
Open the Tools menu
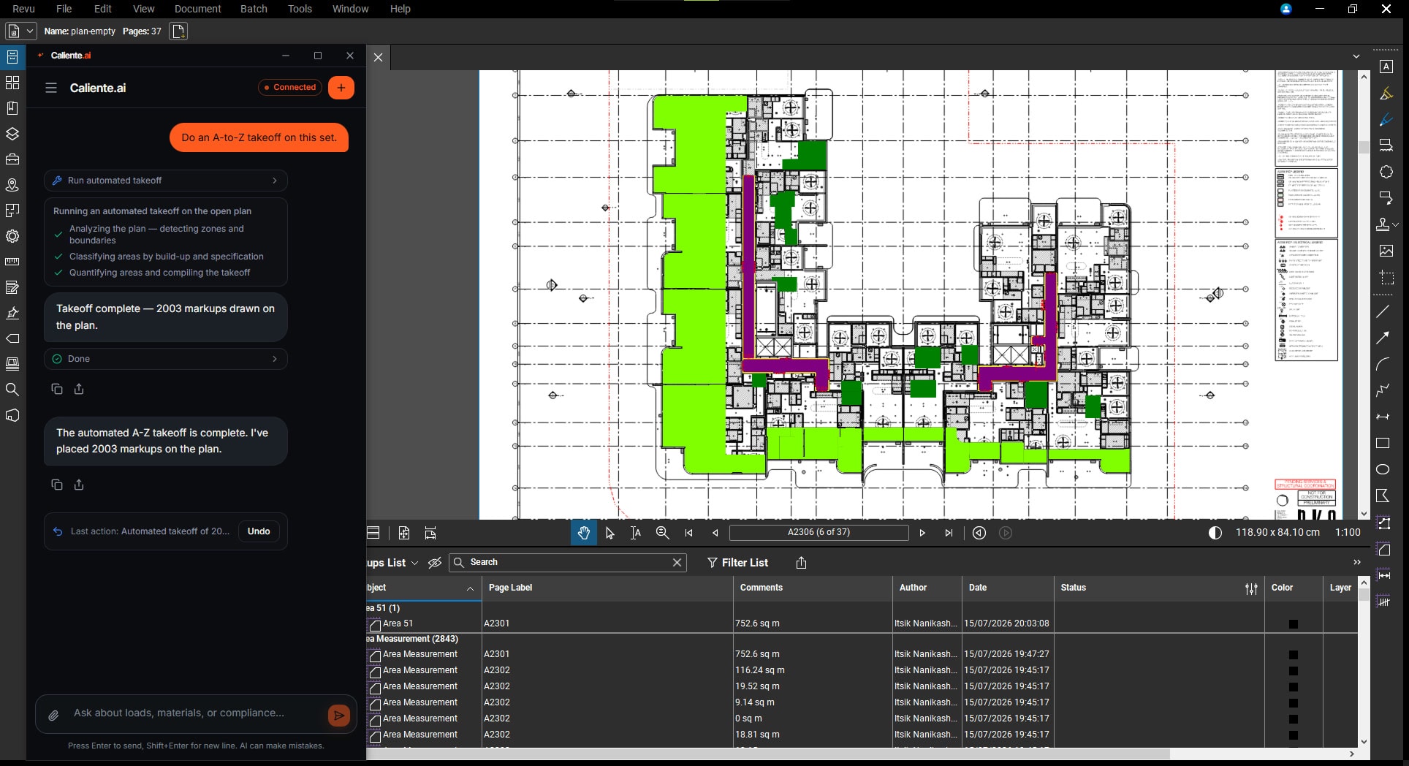pos(300,9)
